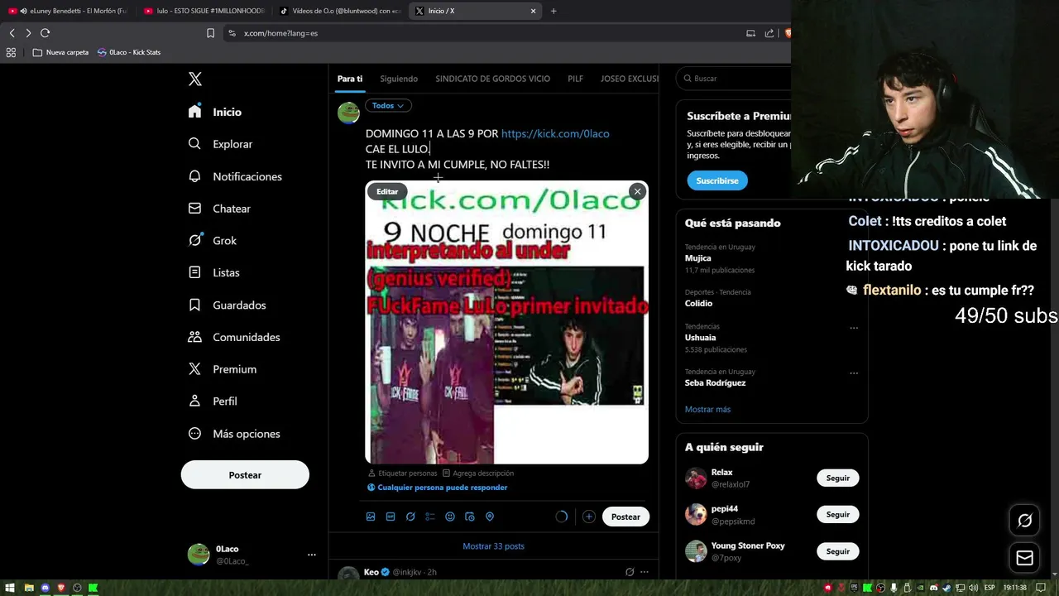Select the Para ti tab

(349, 79)
